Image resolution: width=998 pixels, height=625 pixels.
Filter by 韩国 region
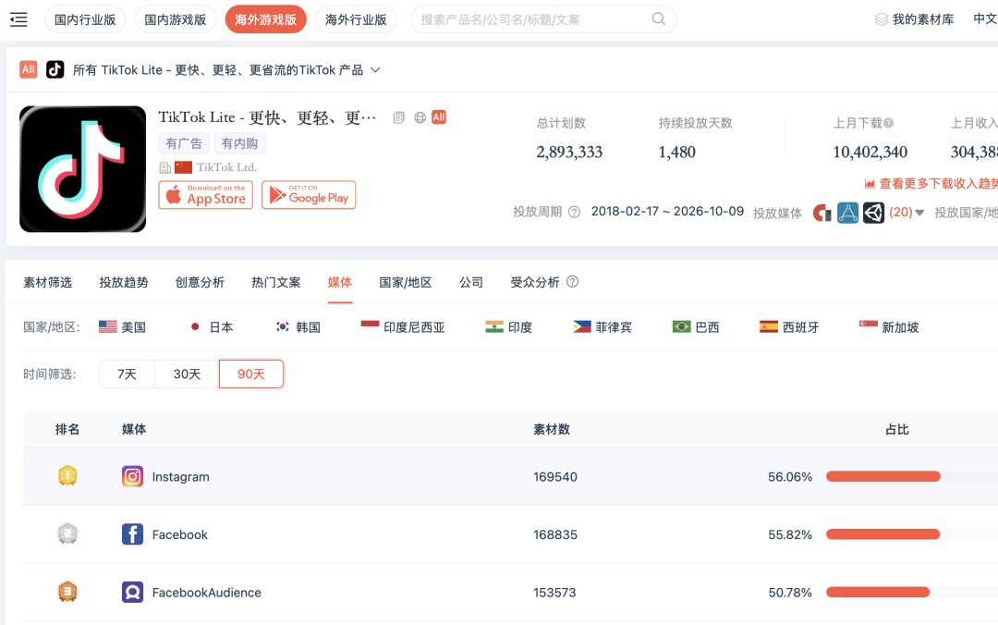pos(298,327)
